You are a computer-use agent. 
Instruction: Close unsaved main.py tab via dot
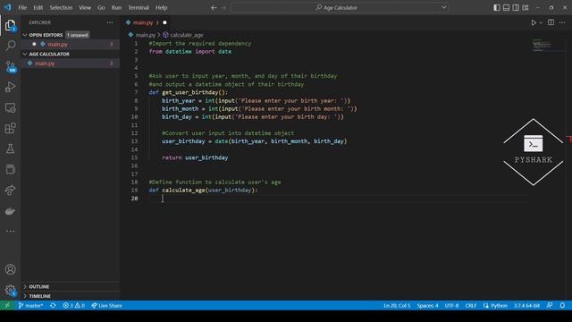(164, 22)
